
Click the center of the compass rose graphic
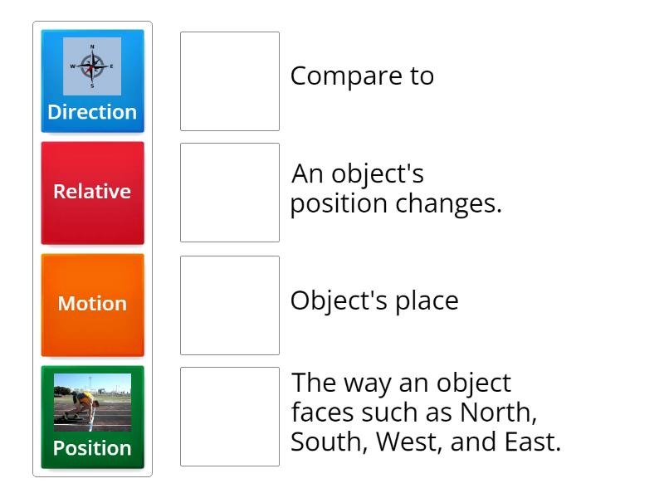[x=92, y=66]
